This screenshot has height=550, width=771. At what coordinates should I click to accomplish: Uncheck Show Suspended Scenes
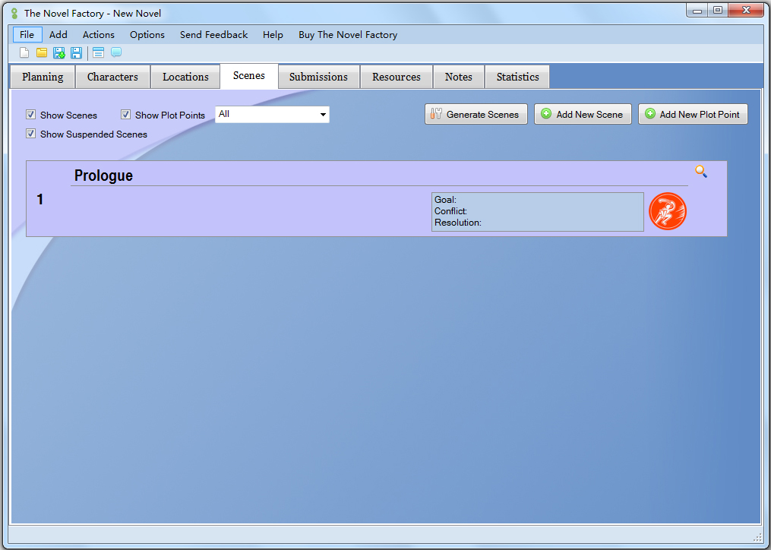point(30,134)
